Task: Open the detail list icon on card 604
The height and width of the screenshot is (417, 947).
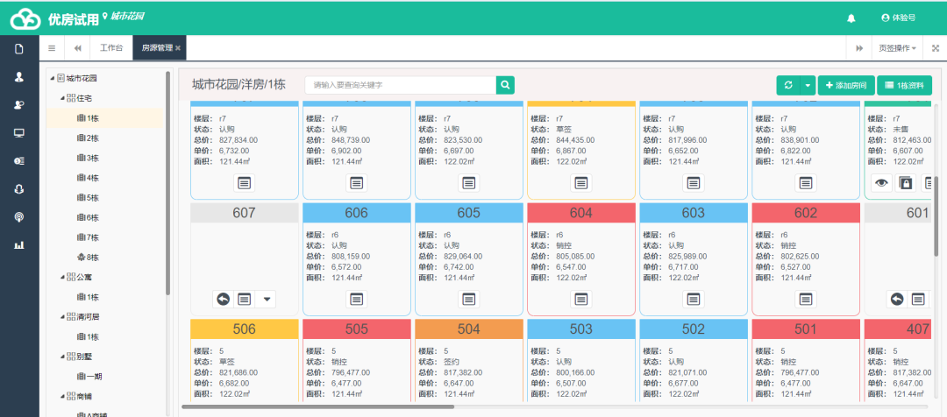Action: (x=581, y=299)
